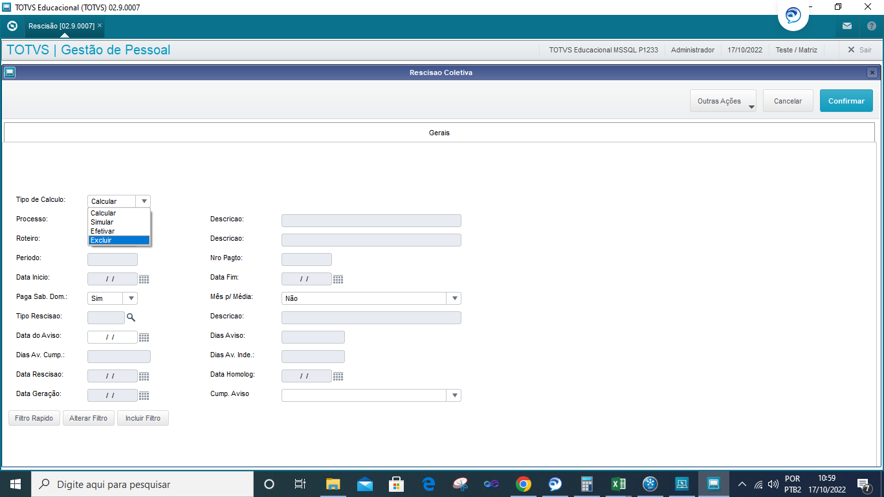Close the Rescisão [02.9.0007] tab with its X
The image size is (884, 497).
click(x=100, y=25)
